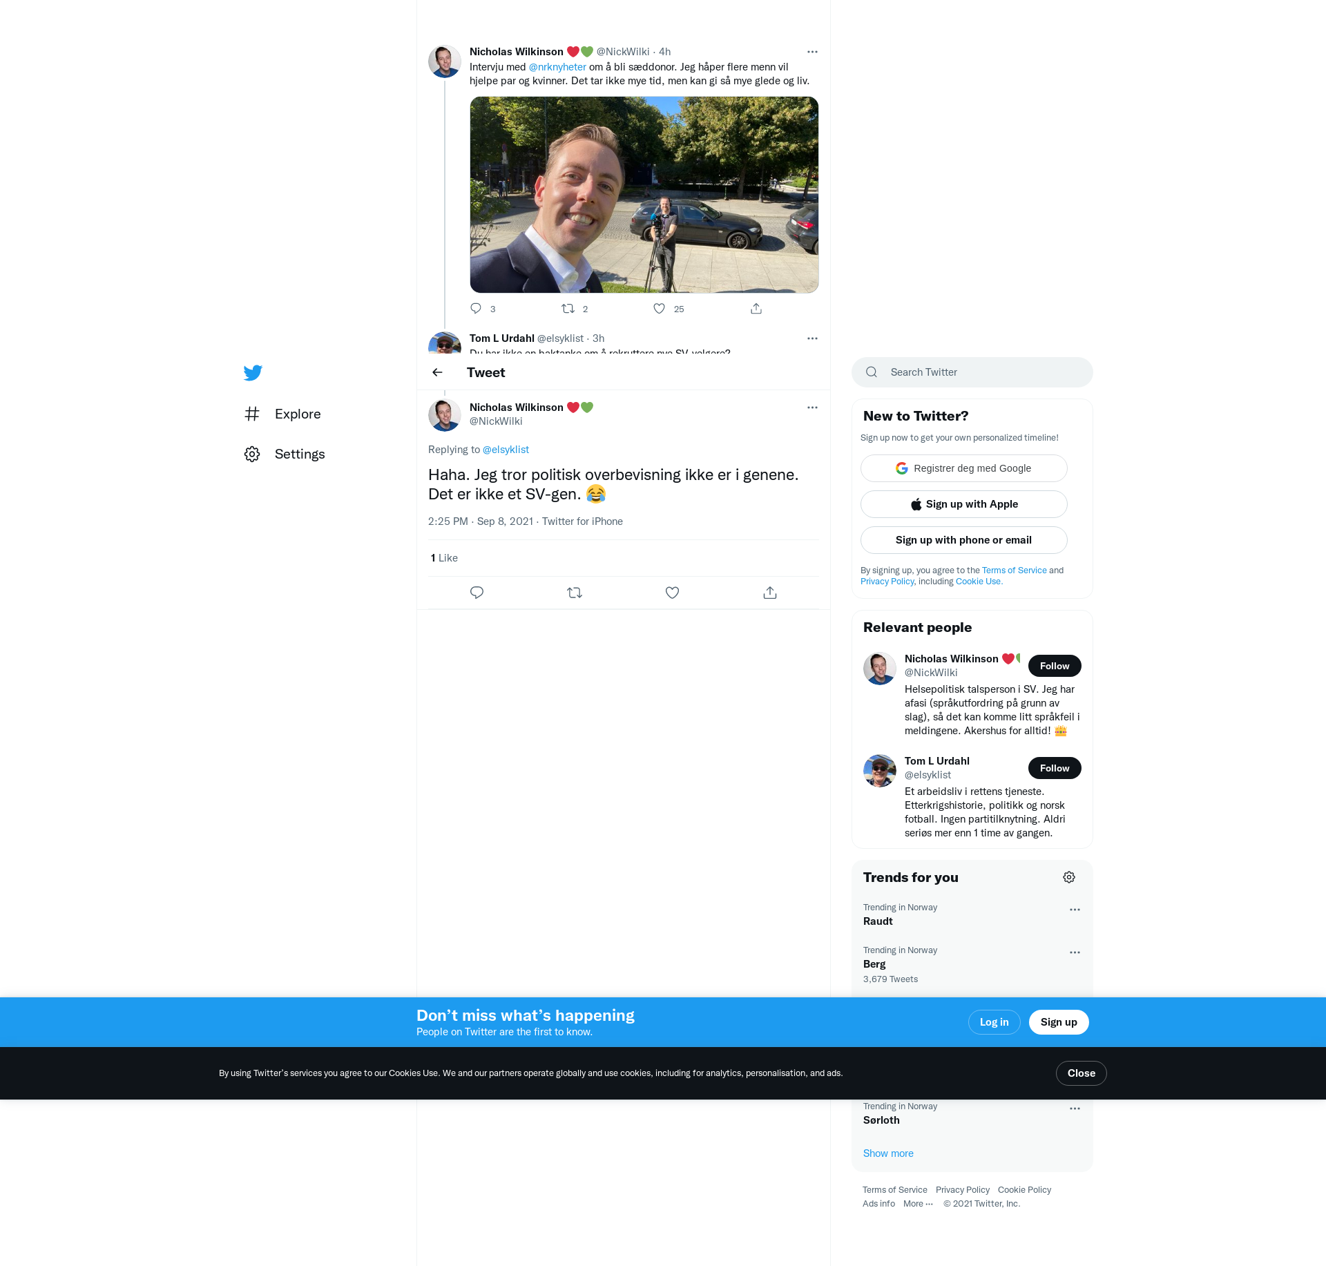Open the @elsyklist reply mention
This screenshot has width=1326, height=1266.
click(x=506, y=450)
